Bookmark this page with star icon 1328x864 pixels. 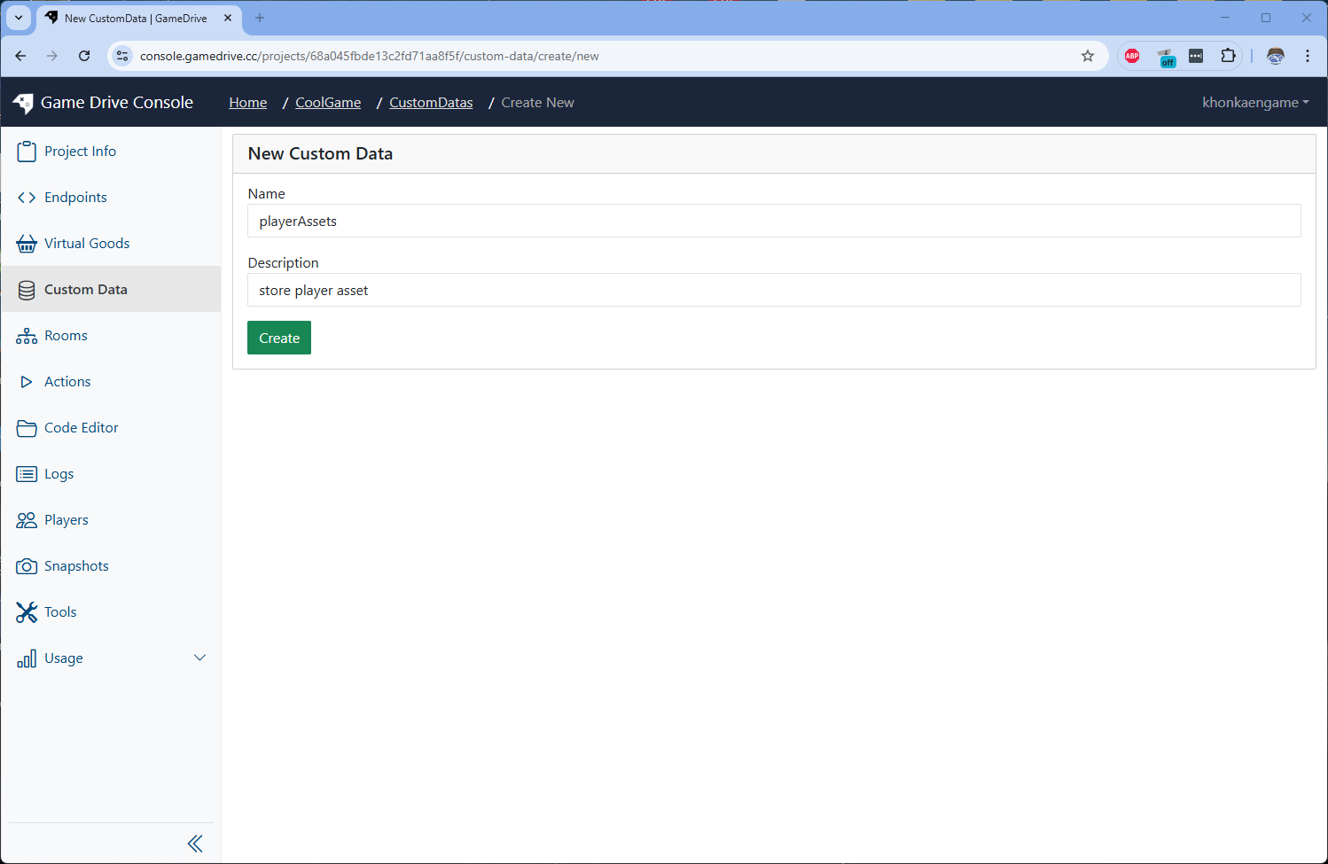pos(1088,56)
